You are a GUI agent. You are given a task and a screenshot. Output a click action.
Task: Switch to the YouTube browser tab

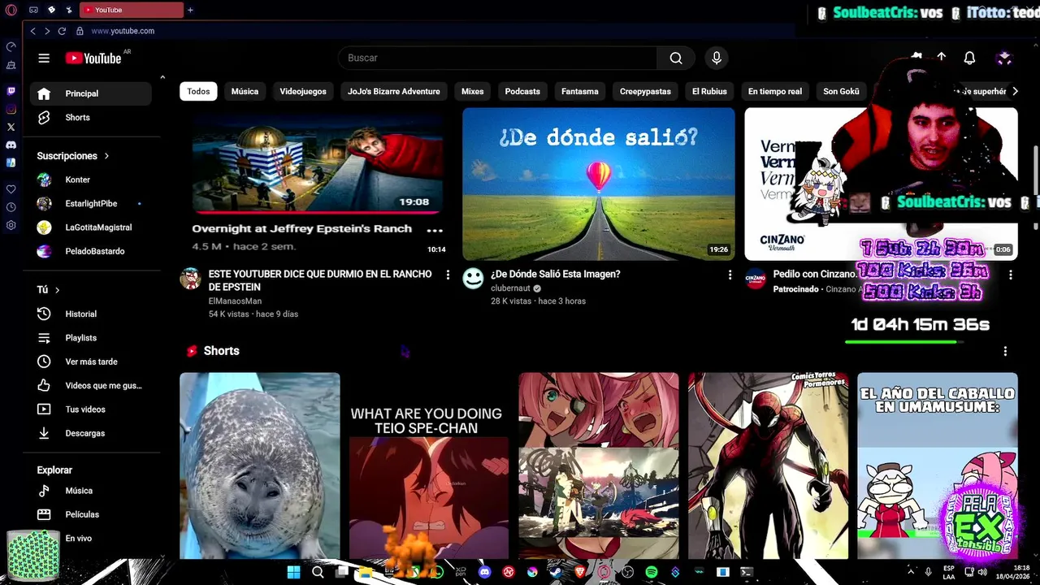click(132, 10)
